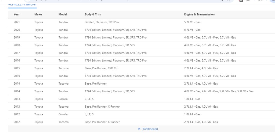Click '1.8L L4 - Gas' engine in 2013 row

coord(192,99)
